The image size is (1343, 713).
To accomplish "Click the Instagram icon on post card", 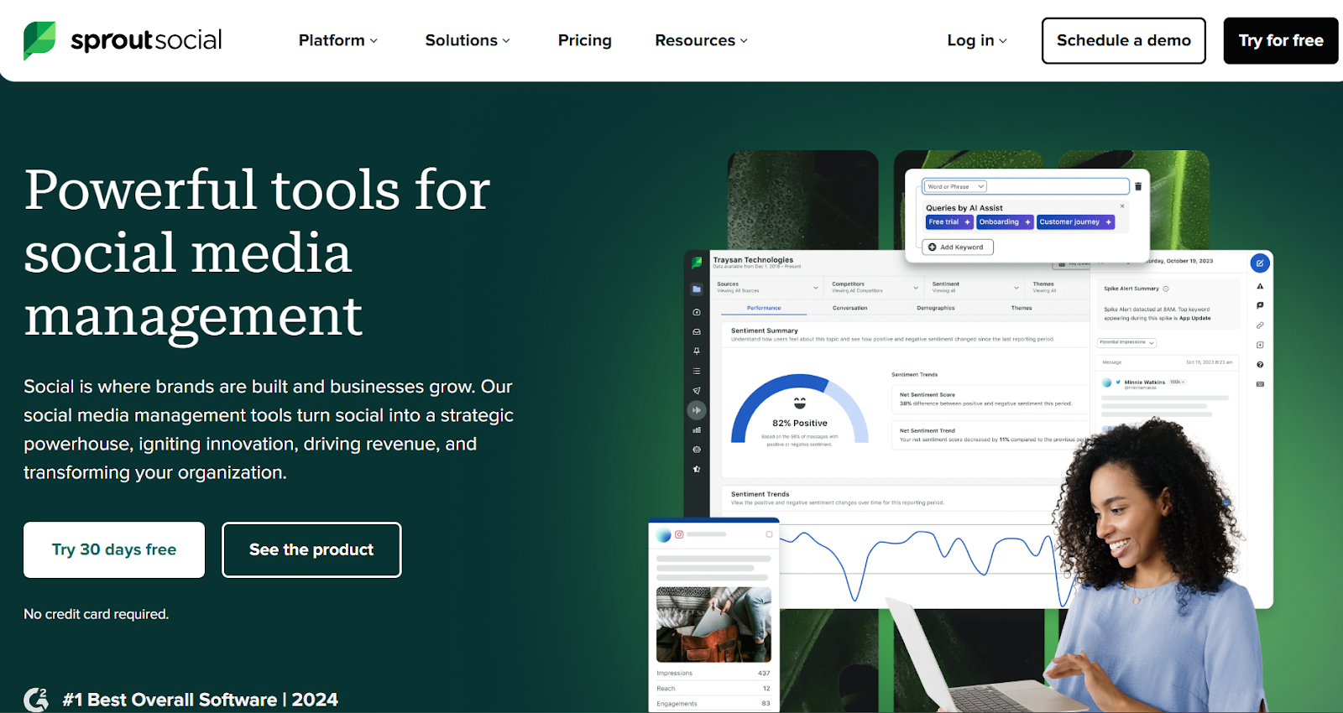I will click(679, 534).
